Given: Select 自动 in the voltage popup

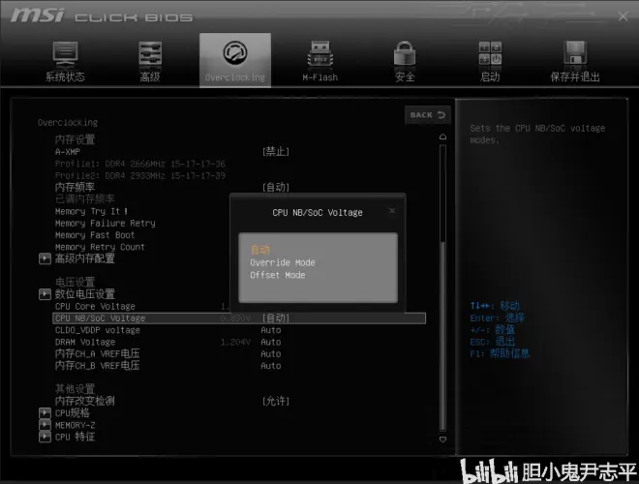Looking at the screenshot, I should pos(260,250).
